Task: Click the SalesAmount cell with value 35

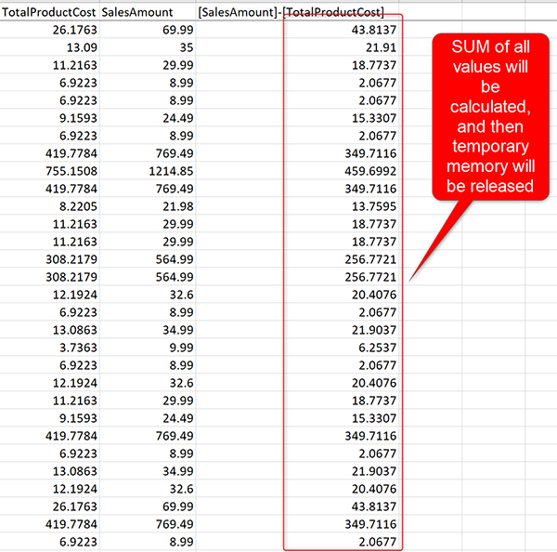Action: 148,47
